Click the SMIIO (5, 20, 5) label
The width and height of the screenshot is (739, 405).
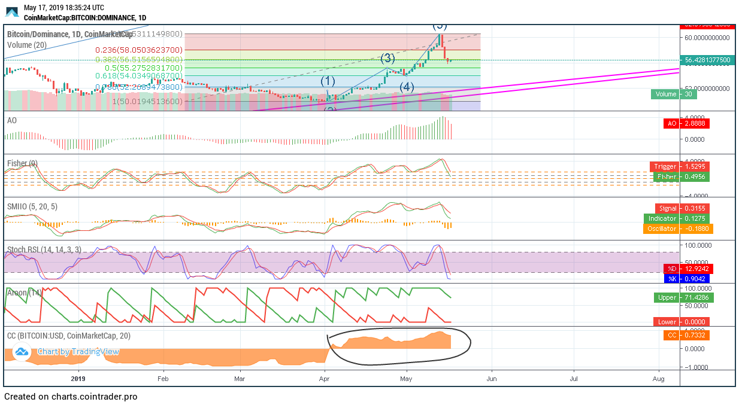coord(33,206)
